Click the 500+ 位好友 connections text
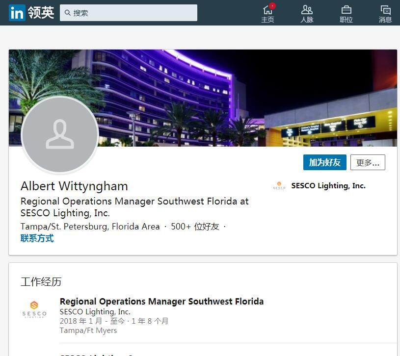This screenshot has width=400, height=356. pyautogui.click(x=195, y=227)
